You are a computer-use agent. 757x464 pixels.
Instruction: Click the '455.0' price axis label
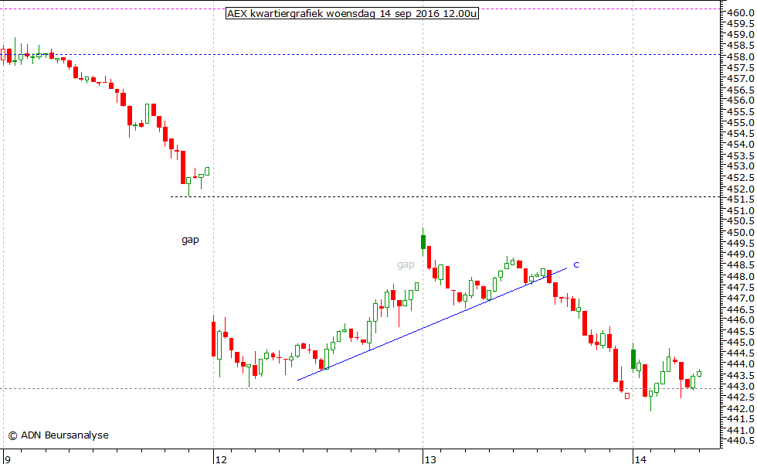tap(741, 123)
